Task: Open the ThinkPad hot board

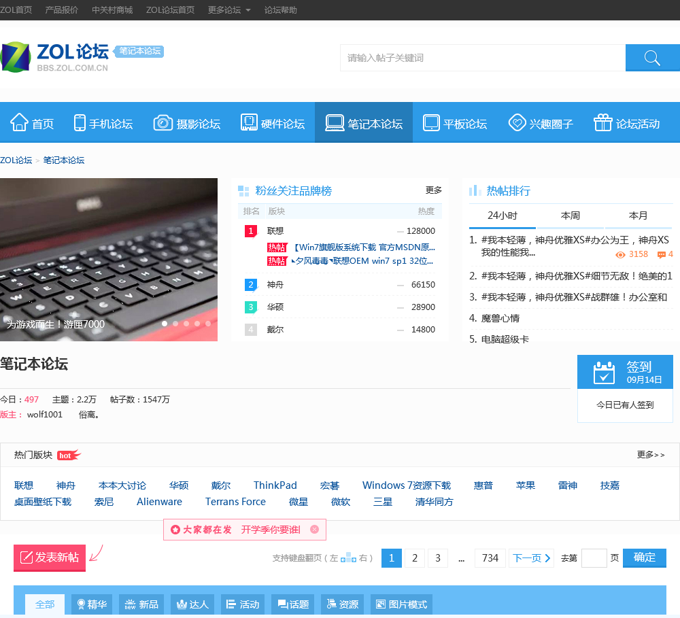Action: [x=275, y=485]
